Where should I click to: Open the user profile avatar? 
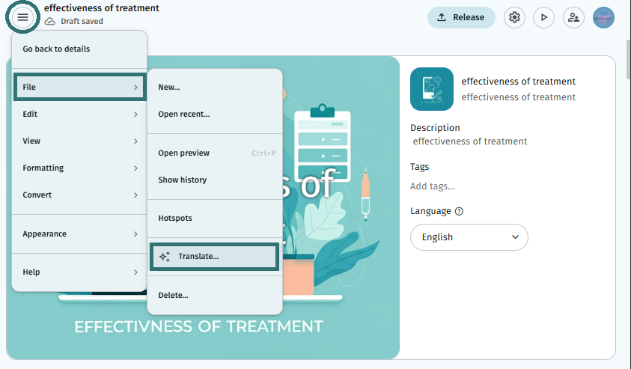click(x=603, y=17)
